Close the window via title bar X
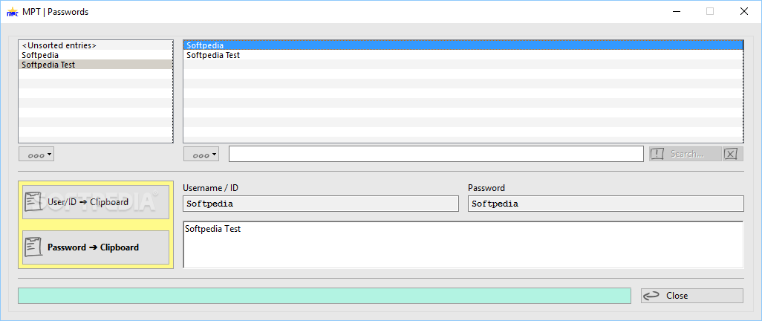This screenshot has width=762, height=321. 744,12
